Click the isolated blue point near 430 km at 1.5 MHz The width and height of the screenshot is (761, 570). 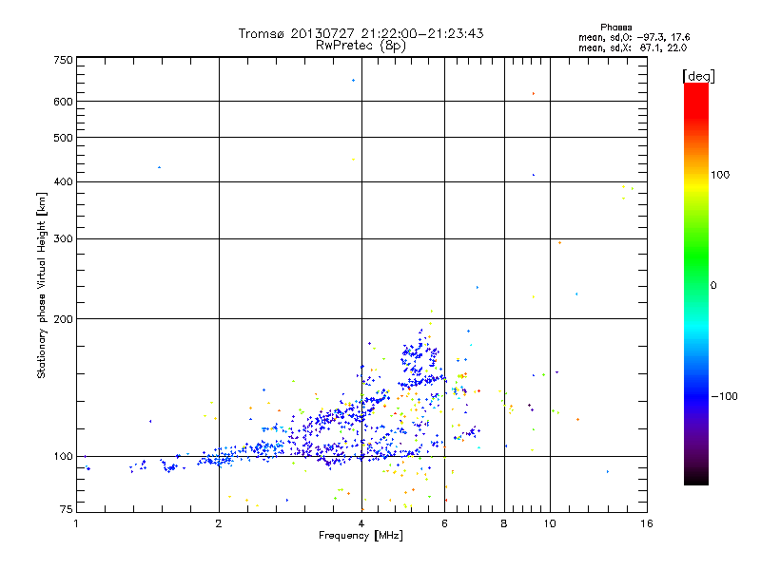pos(159,168)
